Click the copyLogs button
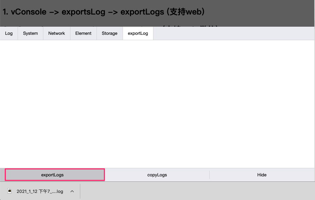The height and width of the screenshot is (200, 315). pos(157,175)
